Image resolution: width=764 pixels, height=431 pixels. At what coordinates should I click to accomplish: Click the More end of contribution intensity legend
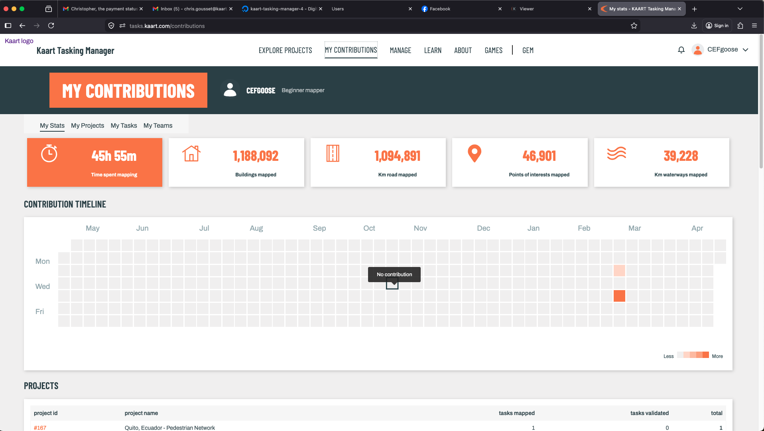717,356
